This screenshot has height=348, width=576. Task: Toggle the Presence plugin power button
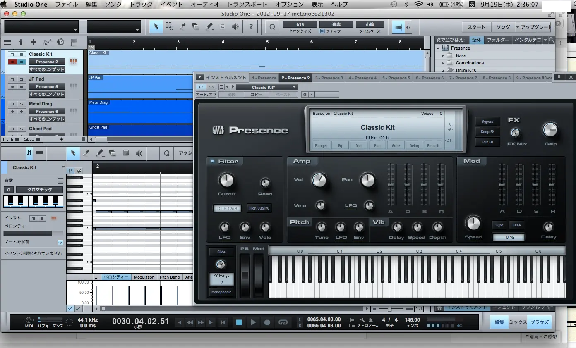coord(201,87)
